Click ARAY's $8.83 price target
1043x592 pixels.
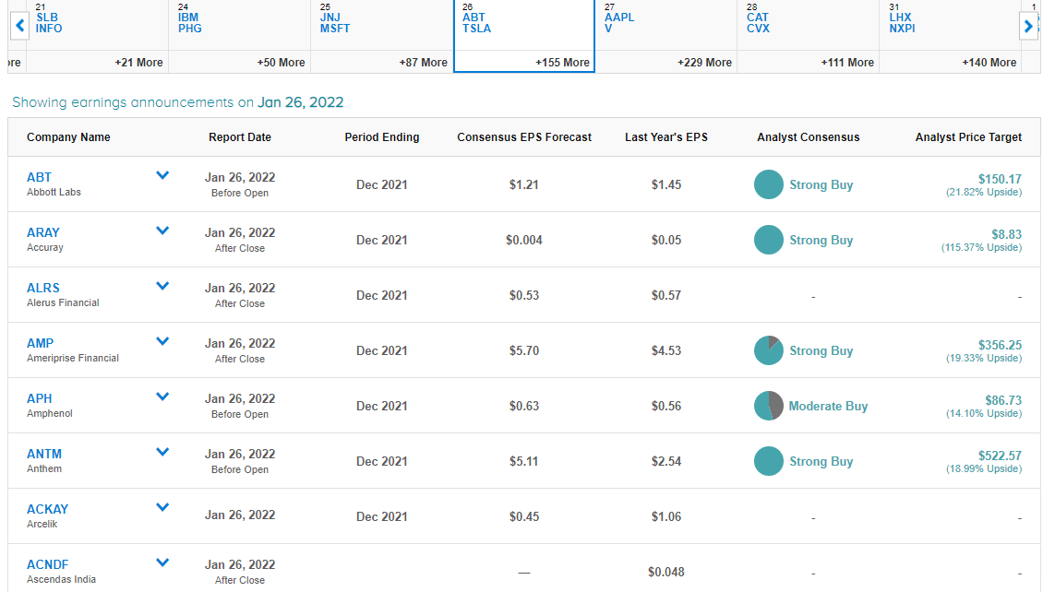point(1006,234)
